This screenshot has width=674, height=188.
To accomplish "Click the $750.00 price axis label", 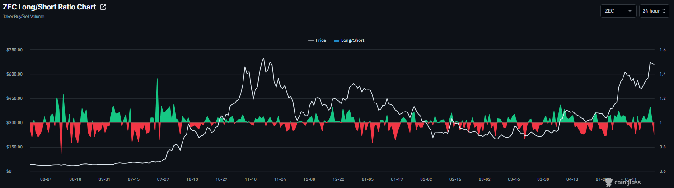I will (x=14, y=49).
